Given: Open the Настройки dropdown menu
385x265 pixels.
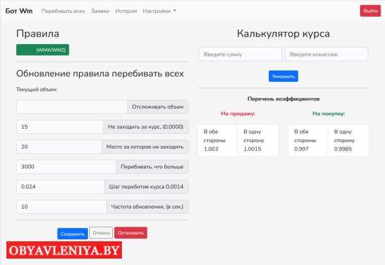Looking at the screenshot, I should tap(159, 11).
